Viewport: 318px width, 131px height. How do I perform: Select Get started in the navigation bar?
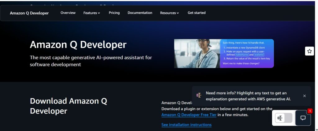(197, 13)
